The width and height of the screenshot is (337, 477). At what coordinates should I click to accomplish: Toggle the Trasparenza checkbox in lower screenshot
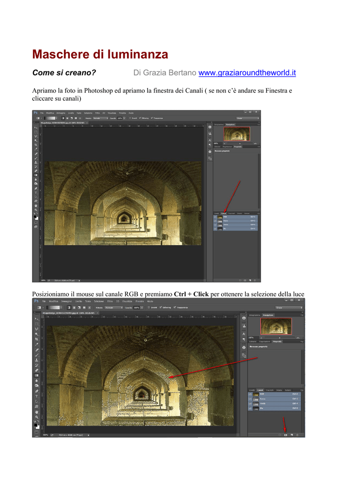[175, 307]
